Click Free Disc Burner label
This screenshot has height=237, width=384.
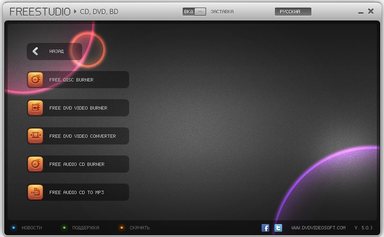(71, 80)
